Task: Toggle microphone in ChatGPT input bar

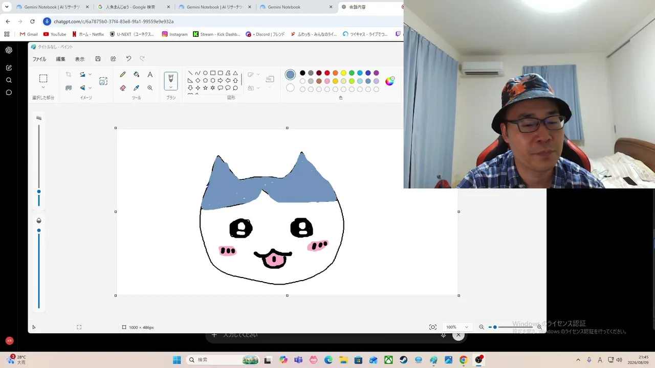Action: click(444, 335)
